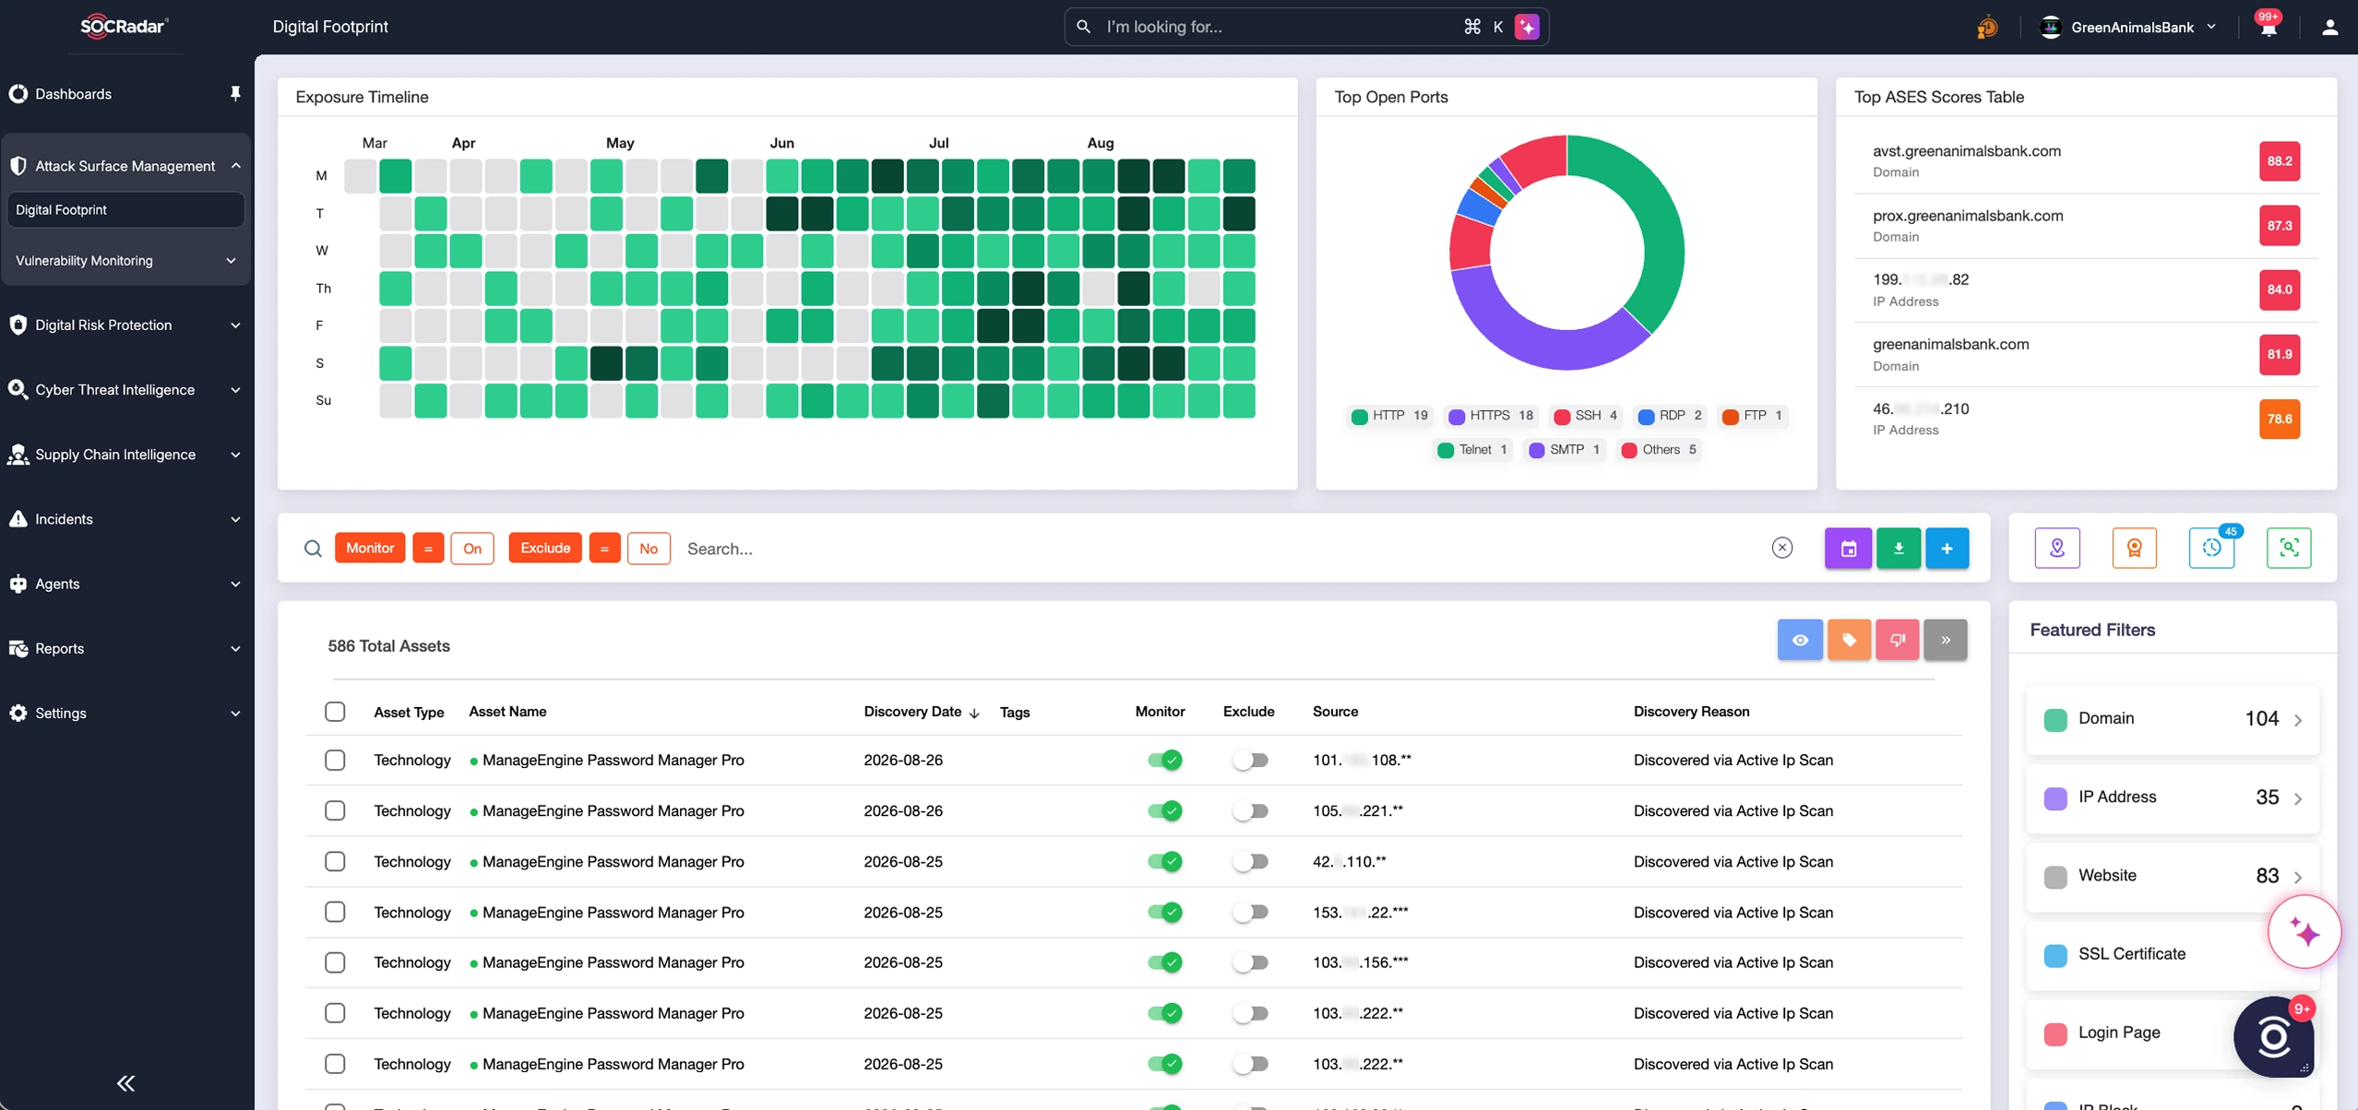Add a new asset with blue plus button
Viewport: 2358px width, 1110px height.
pyautogui.click(x=1947, y=549)
